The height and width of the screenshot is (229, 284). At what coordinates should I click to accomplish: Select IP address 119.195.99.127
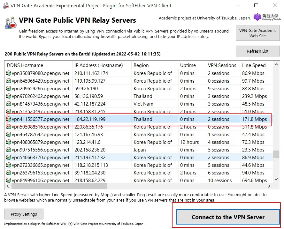90,81
